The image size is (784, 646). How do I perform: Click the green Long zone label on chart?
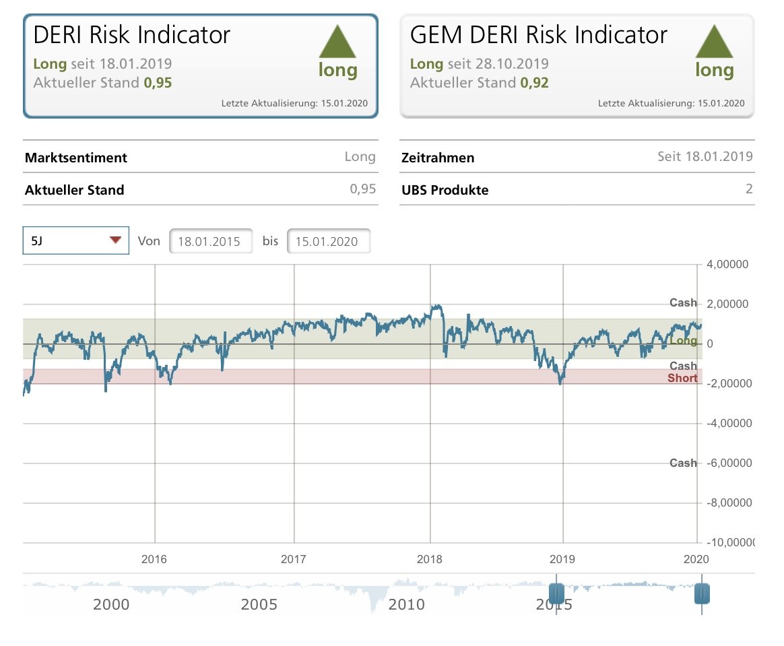click(683, 342)
